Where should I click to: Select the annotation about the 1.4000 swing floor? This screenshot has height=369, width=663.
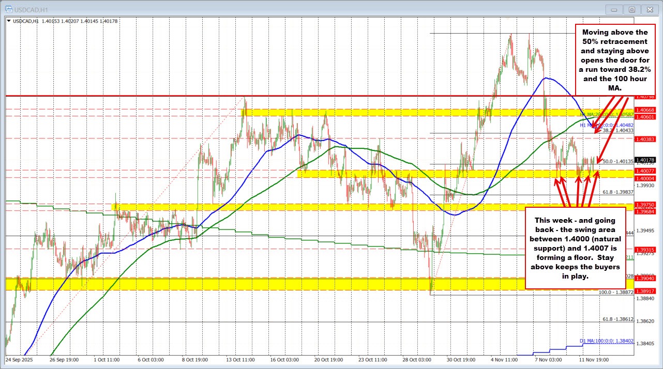pyautogui.click(x=576, y=249)
